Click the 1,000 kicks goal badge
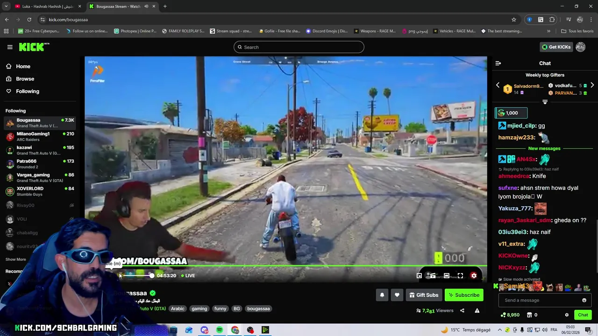This screenshot has height=336, width=598. (511, 113)
